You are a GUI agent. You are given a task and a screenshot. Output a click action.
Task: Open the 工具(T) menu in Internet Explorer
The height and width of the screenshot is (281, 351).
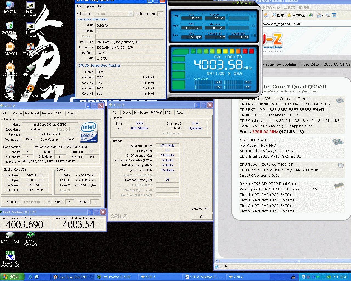click(x=290, y=7)
